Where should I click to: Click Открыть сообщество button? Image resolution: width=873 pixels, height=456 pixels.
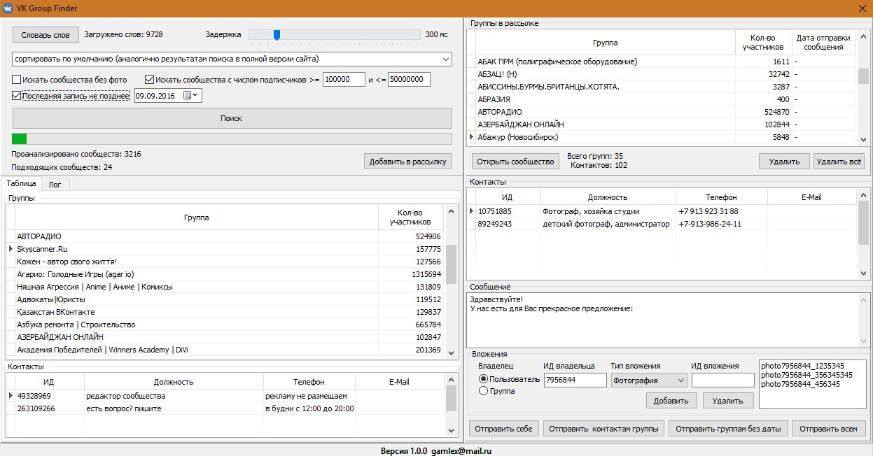pyautogui.click(x=515, y=162)
